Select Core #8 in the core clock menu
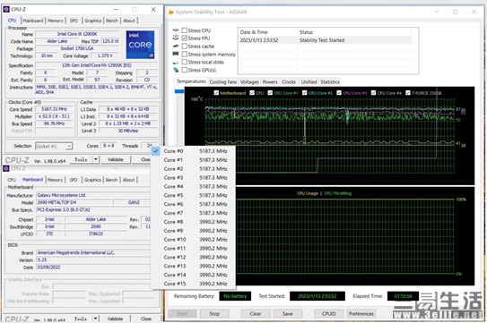 click(193, 222)
